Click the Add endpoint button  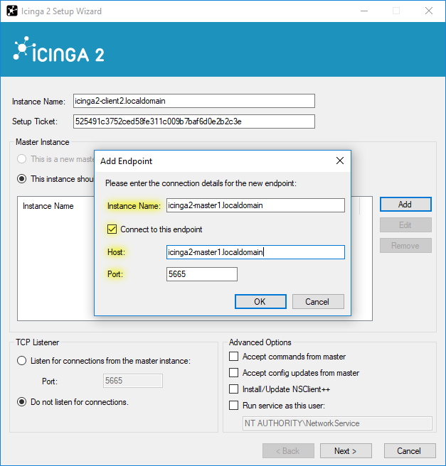[x=405, y=205]
